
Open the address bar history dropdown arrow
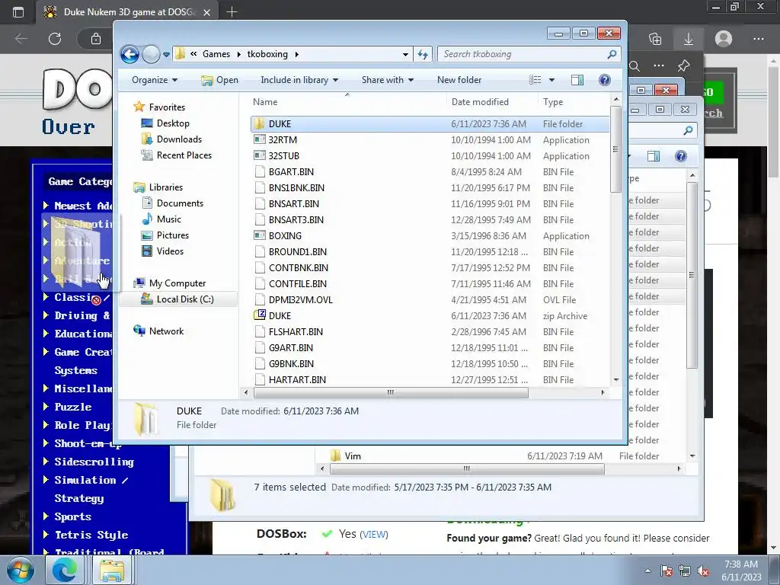(405, 55)
